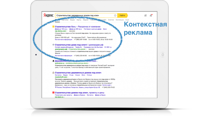This screenshot has height=120, width=202.
Task: Open the Контакты sitelink under masterkoff result
Action: point(58,75)
